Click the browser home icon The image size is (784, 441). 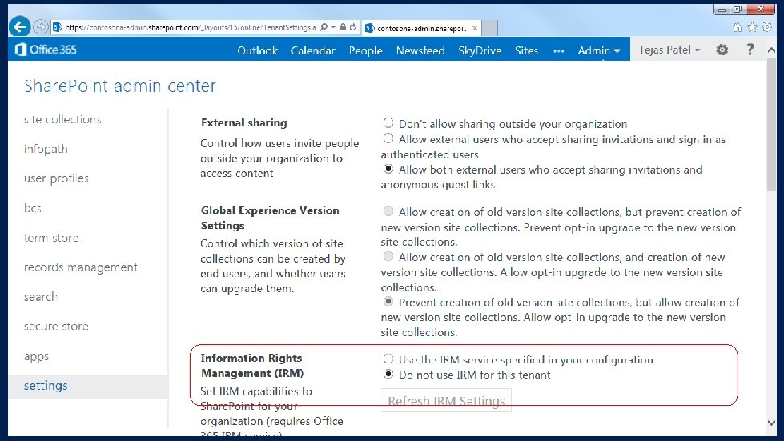[737, 27]
